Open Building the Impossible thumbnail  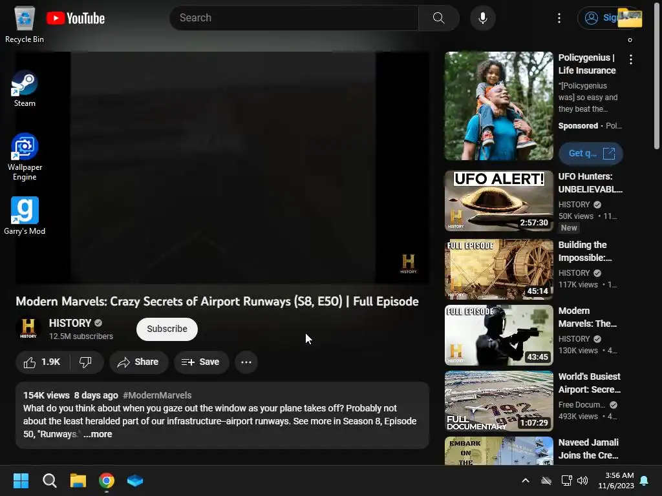coord(498,269)
